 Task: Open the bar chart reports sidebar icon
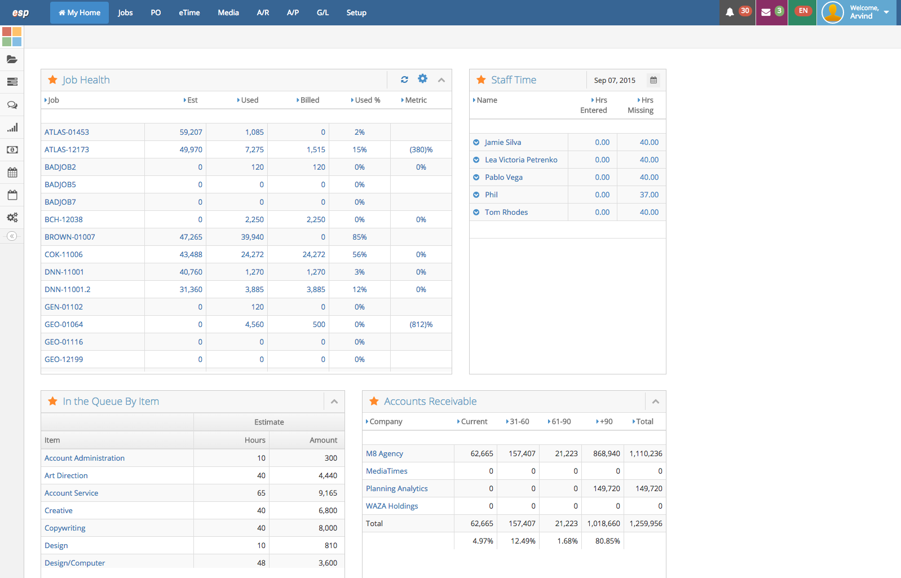12,127
